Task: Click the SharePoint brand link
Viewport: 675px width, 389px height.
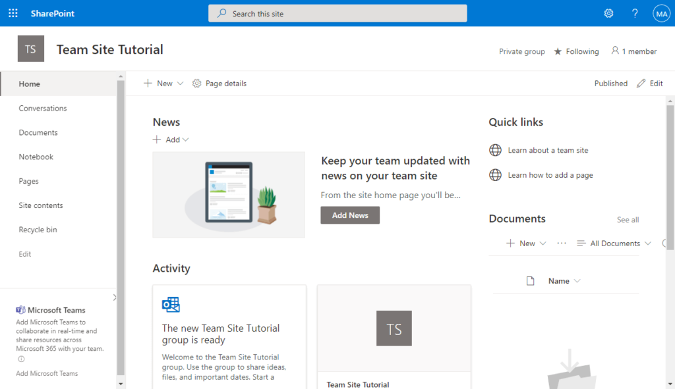Action: (53, 13)
